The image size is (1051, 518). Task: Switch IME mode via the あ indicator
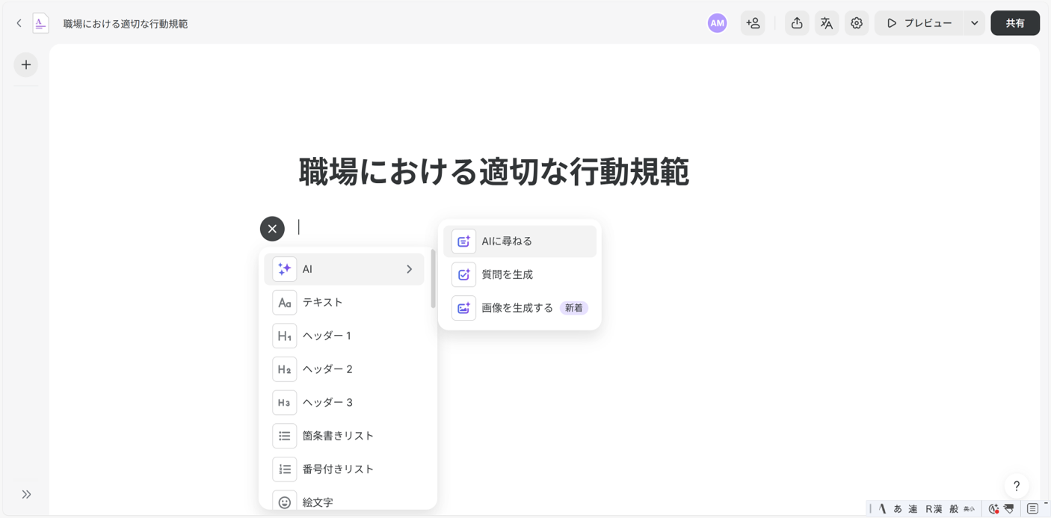(x=897, y=508)
